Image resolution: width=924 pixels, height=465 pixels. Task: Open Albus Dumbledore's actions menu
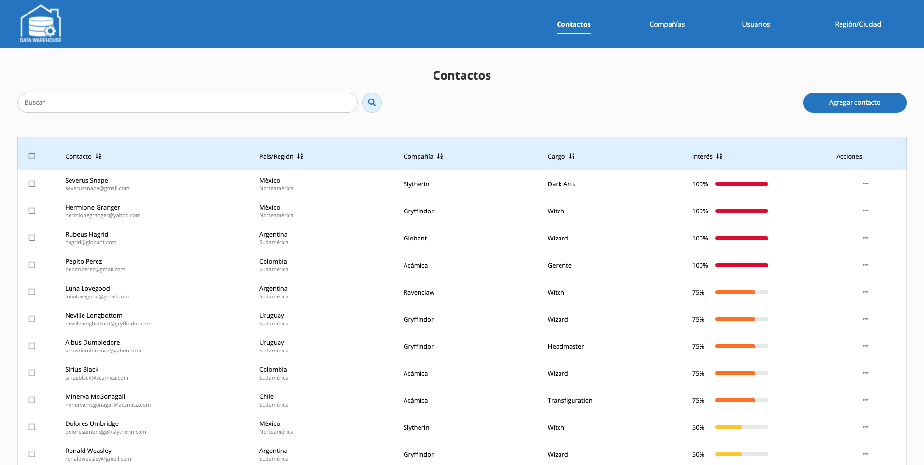pos(866,346)
